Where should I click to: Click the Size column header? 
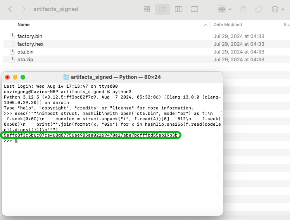click(287, 24)
